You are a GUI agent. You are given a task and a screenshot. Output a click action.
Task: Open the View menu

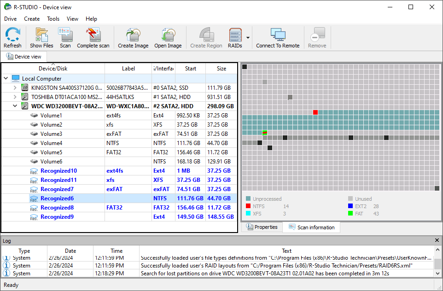(72, 18)
